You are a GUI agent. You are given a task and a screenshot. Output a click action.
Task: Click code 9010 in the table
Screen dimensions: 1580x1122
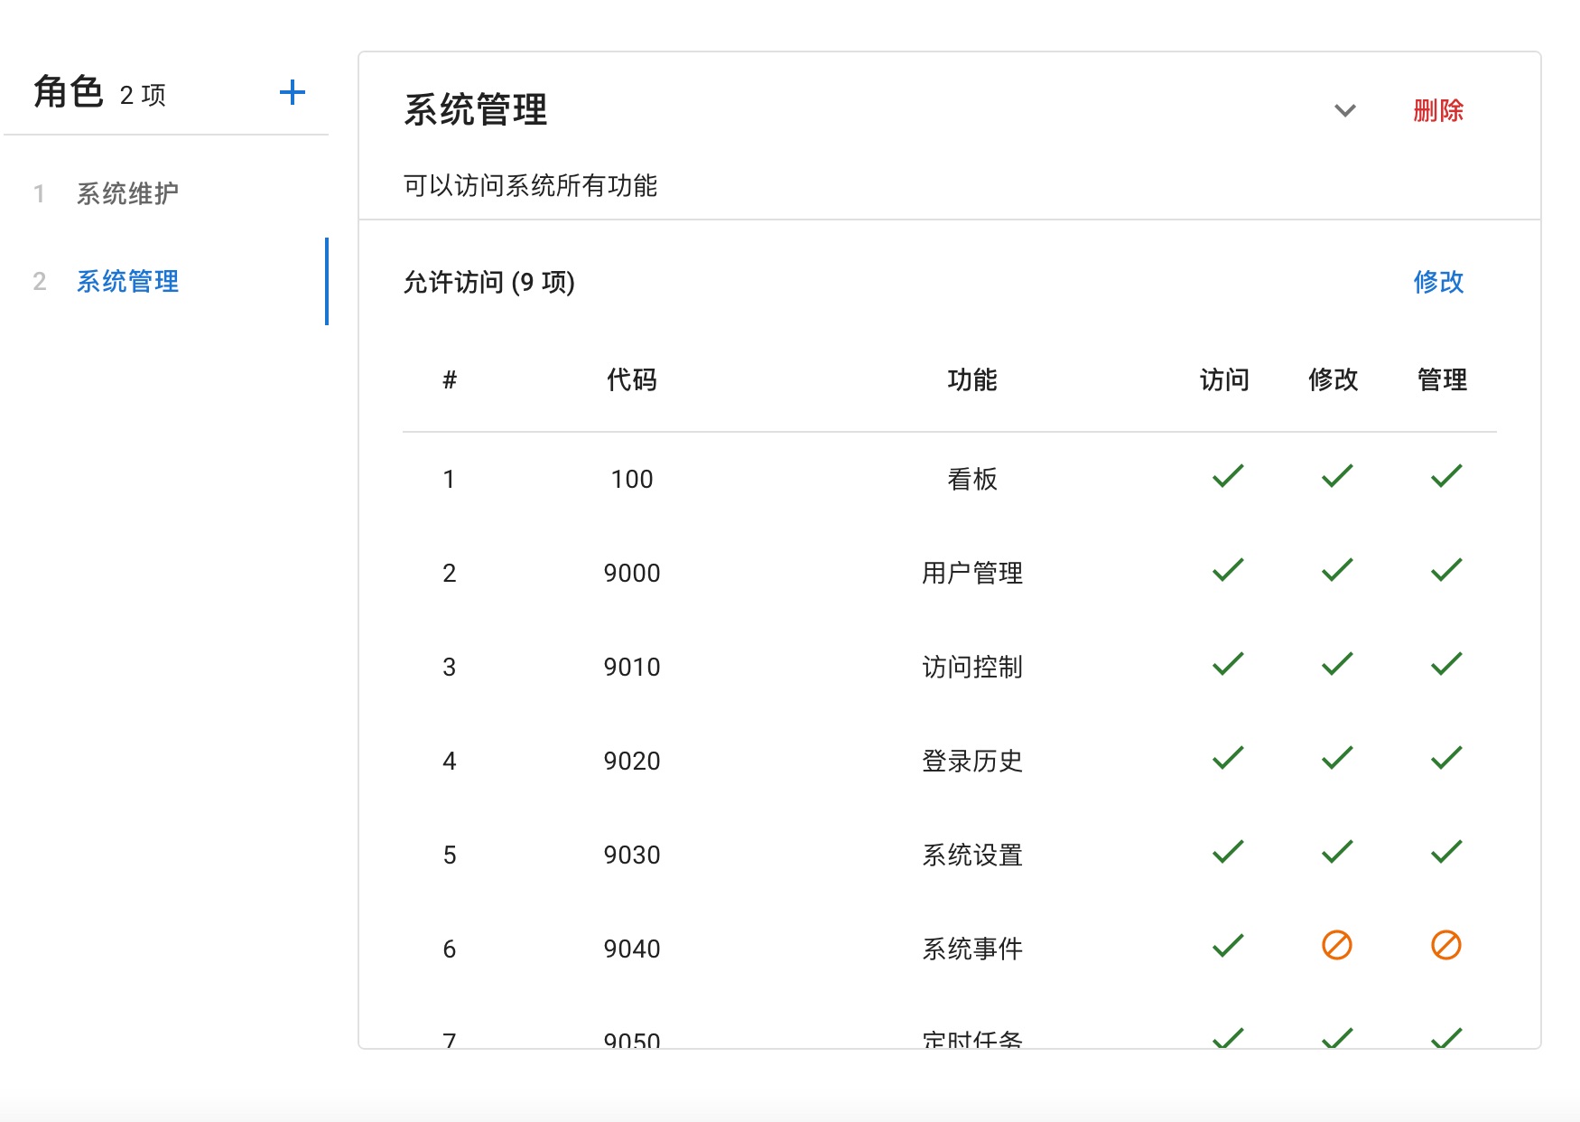(632, 667)
